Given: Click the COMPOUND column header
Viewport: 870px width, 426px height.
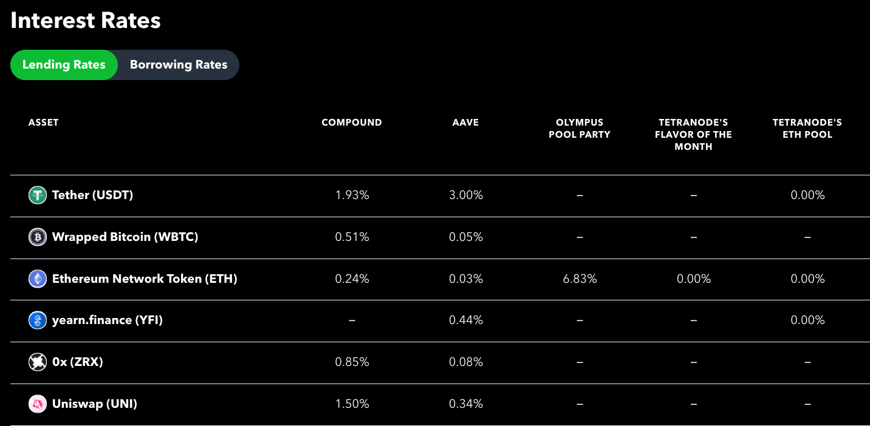Looking at the screenshot, I should click(x=352, y=122).
